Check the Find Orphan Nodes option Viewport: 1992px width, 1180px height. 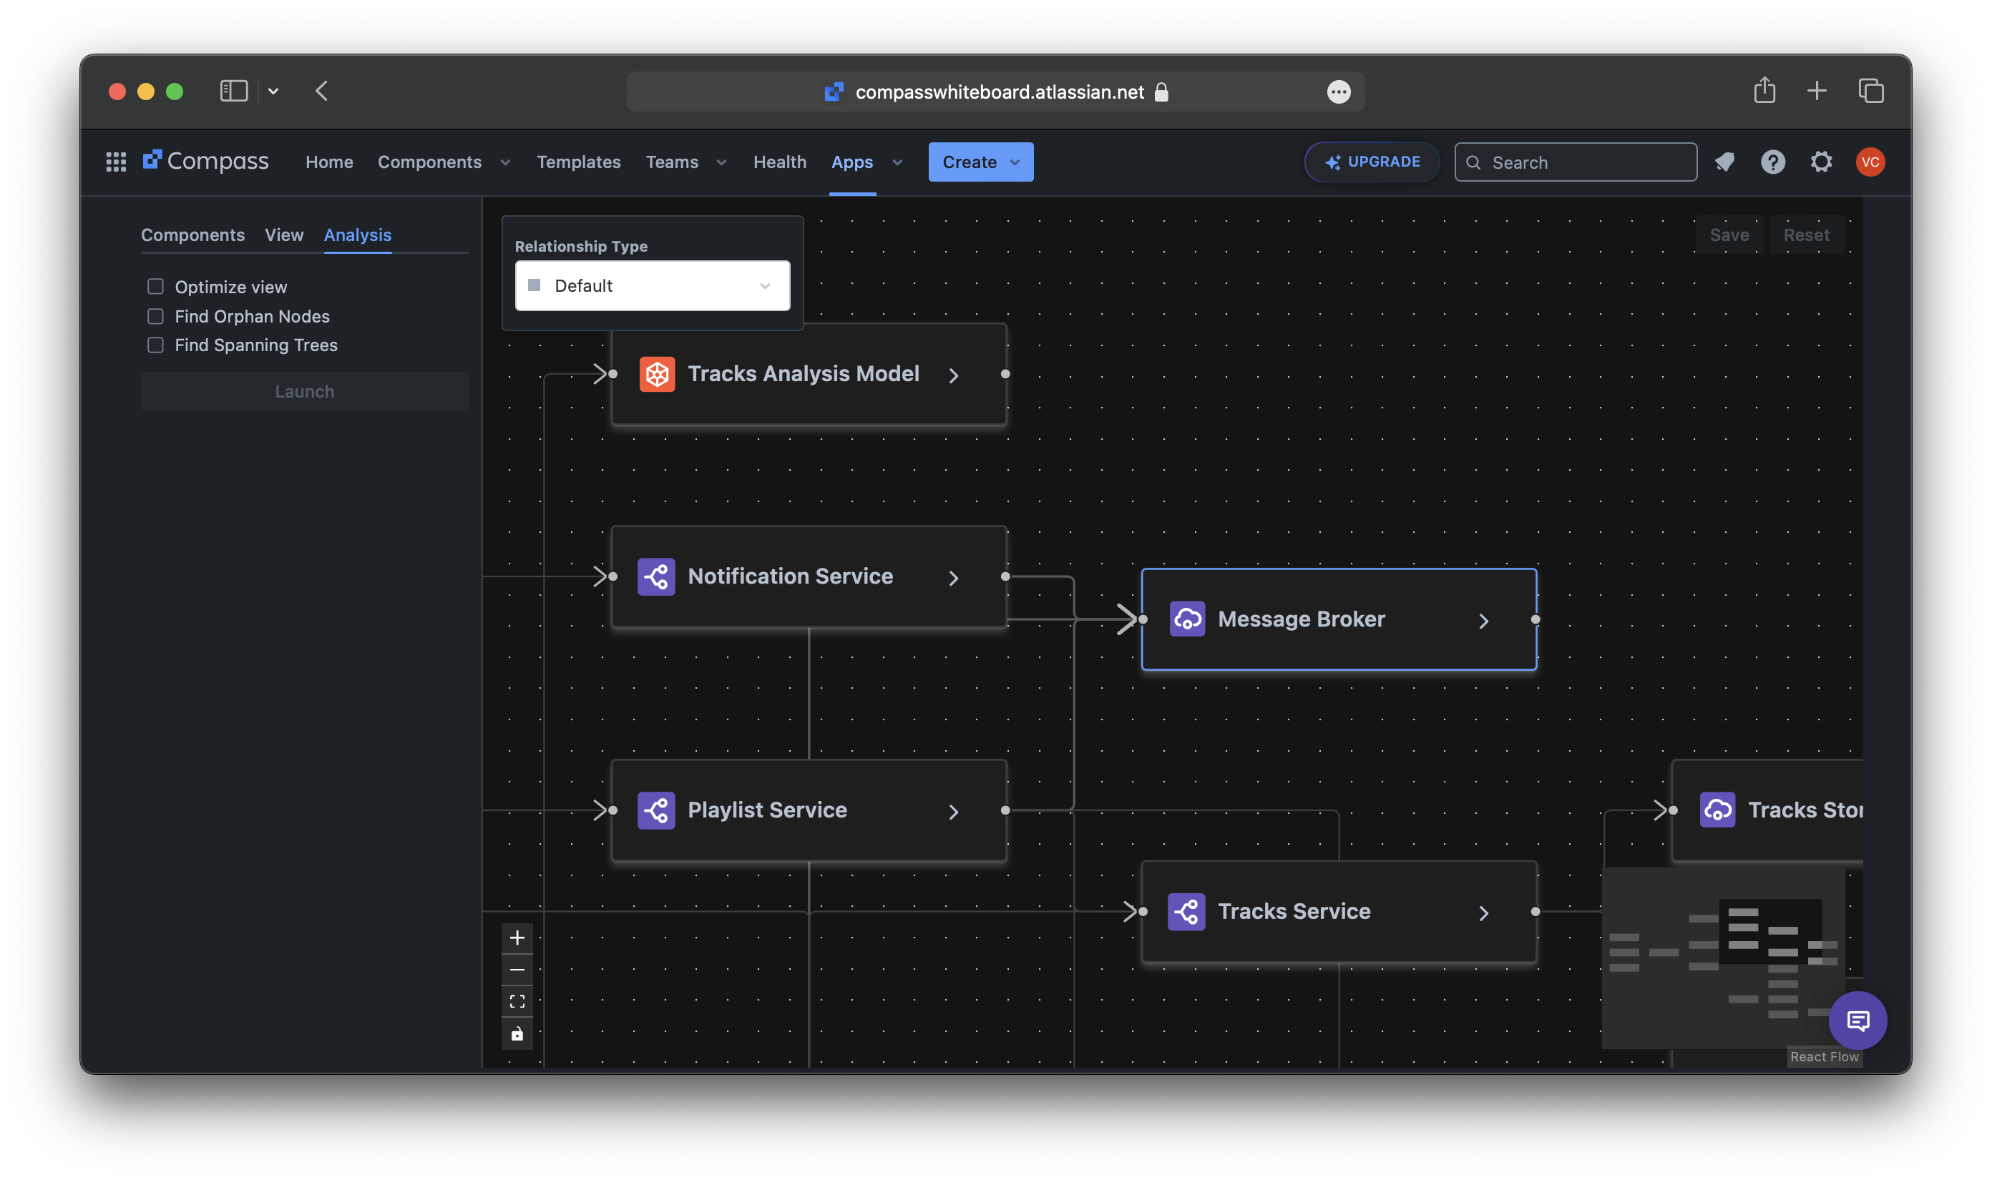(156, 317)
